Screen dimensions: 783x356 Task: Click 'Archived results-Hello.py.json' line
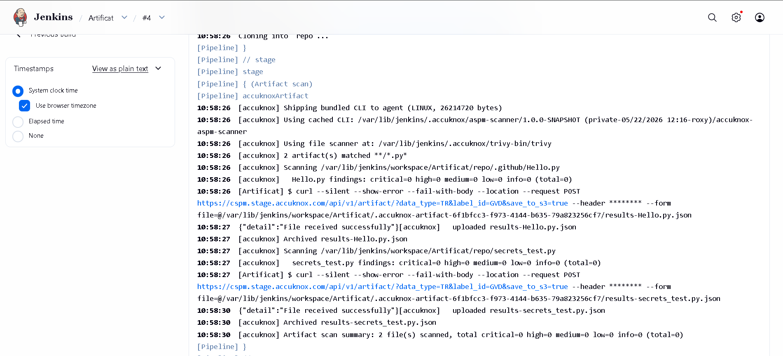click(x=302, y=239)
